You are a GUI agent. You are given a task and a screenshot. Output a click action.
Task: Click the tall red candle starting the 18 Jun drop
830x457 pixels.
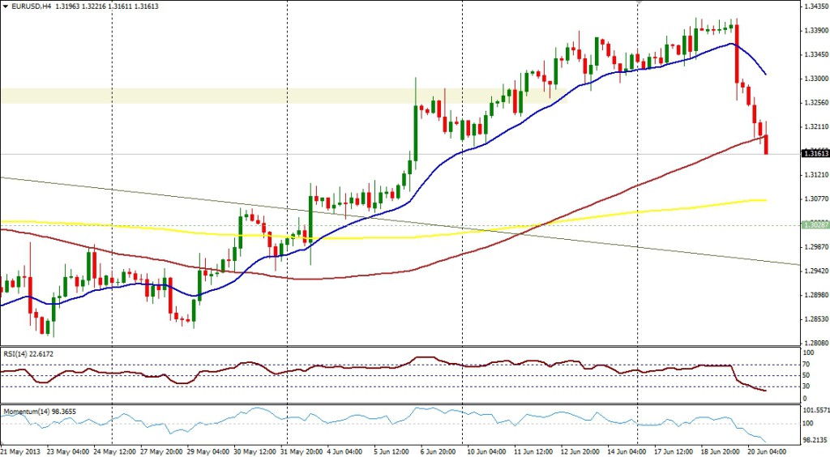(737, 53)
